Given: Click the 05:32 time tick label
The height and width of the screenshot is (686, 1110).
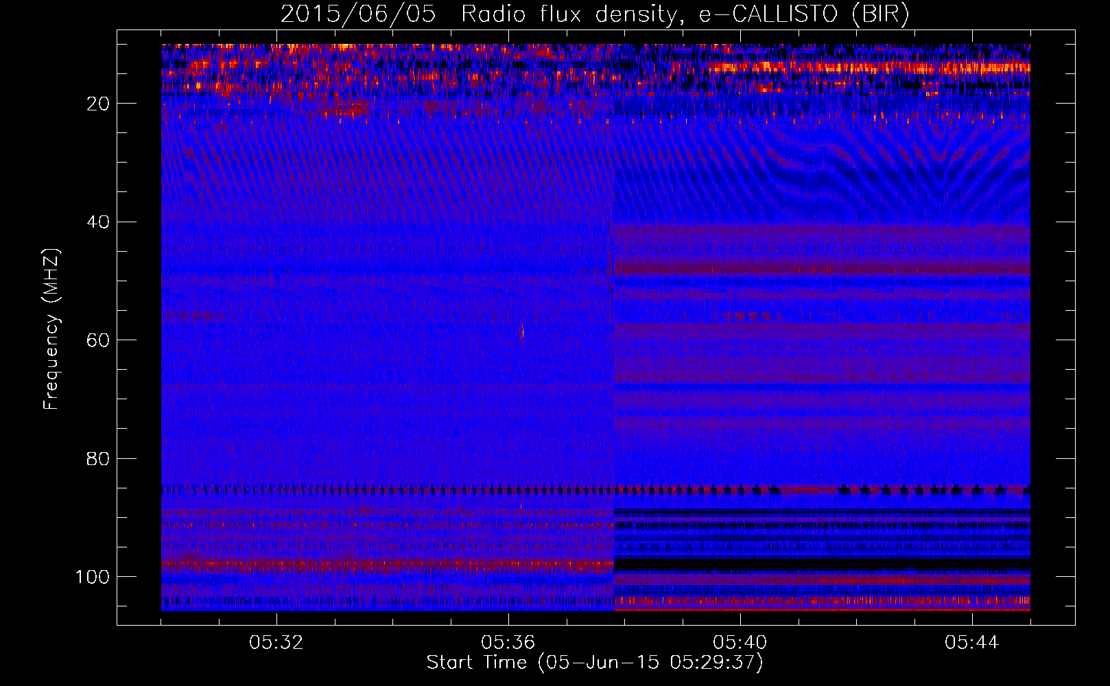Looking at the screenshot, I should 276,643.
